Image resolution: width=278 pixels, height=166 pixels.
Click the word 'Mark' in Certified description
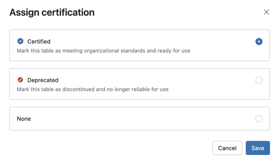click(23, 51)
